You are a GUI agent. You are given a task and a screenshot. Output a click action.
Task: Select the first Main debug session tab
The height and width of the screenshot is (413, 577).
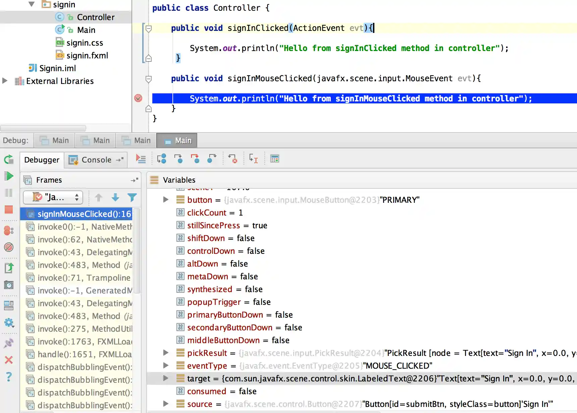pos(54,140)
